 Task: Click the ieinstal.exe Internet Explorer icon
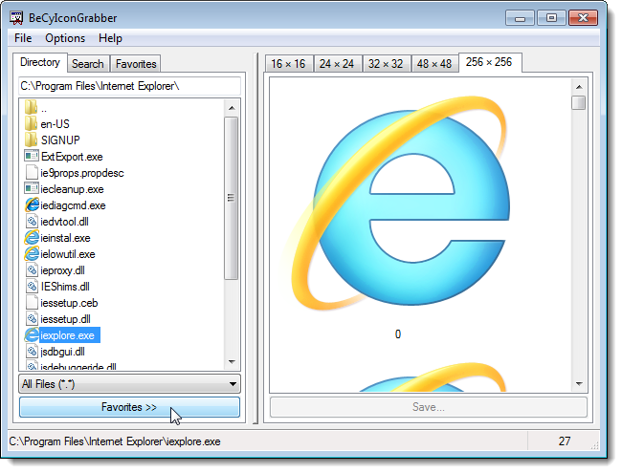tap(32, 238)
